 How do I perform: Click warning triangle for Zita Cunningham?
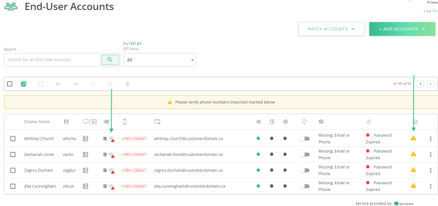(x=413, y=185)
